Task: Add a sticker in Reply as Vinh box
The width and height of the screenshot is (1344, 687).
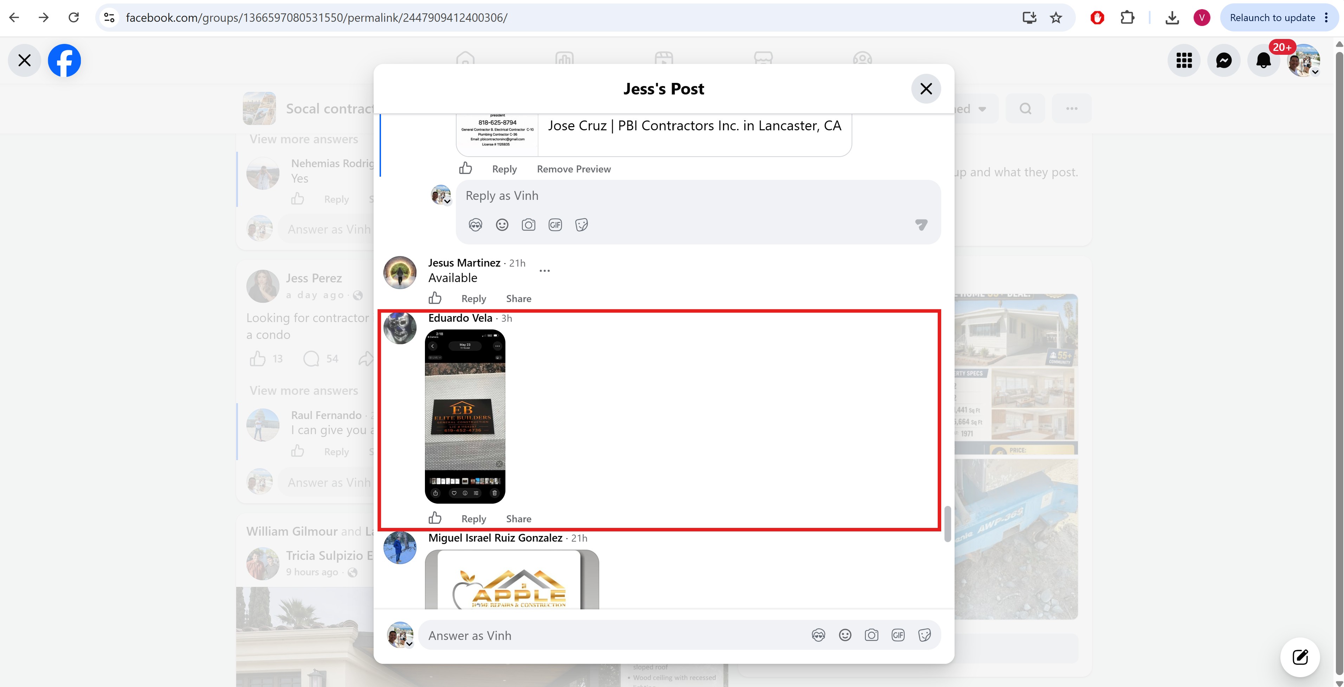Action: (581, 225)
